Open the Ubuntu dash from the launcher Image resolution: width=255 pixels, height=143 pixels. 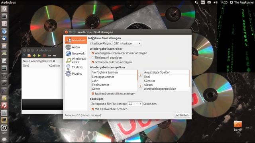4,9
